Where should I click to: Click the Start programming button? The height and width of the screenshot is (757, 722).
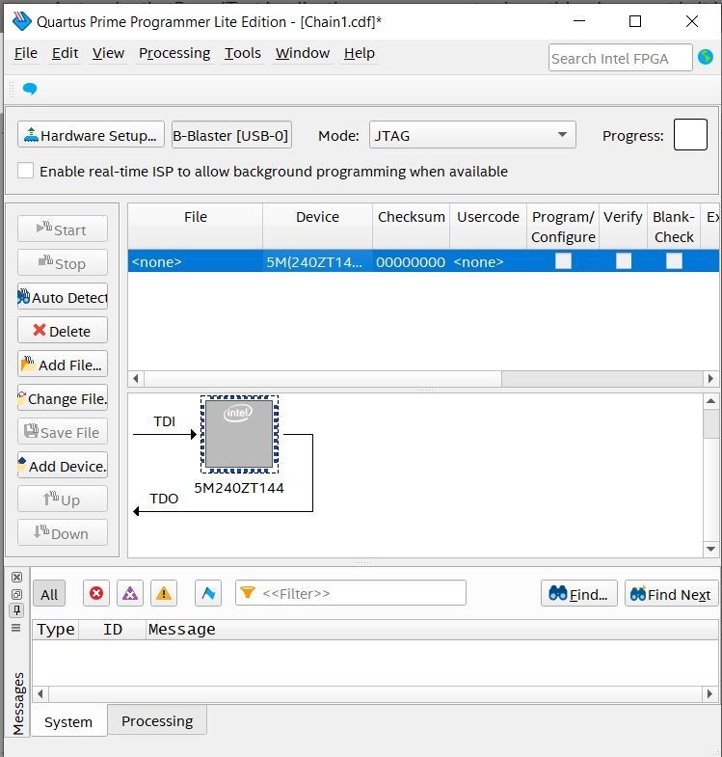63,230
